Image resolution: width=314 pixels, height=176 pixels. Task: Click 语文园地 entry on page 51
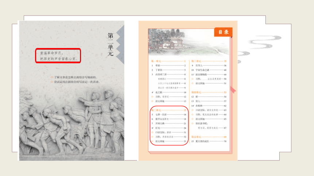pos(209,83)
